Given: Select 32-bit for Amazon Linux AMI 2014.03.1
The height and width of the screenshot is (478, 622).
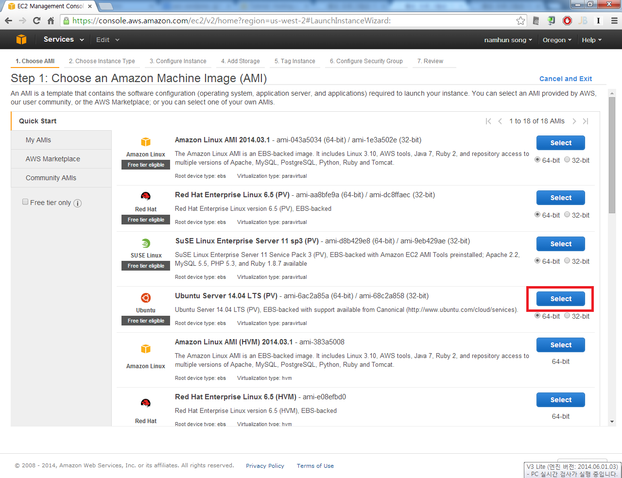Looking at the screenshot, I should click(x=567, y=159).
